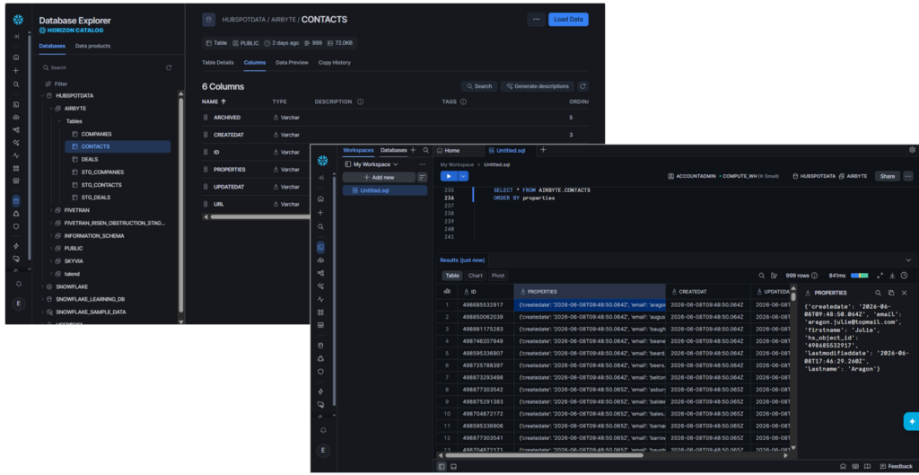Collapse the AIRBYTE schema node
Screen dimensions: 919x475
pos(51,109)
